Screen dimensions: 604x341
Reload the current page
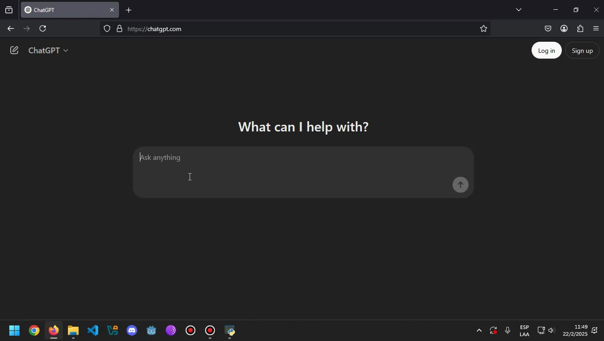click(x=43, y=28)
